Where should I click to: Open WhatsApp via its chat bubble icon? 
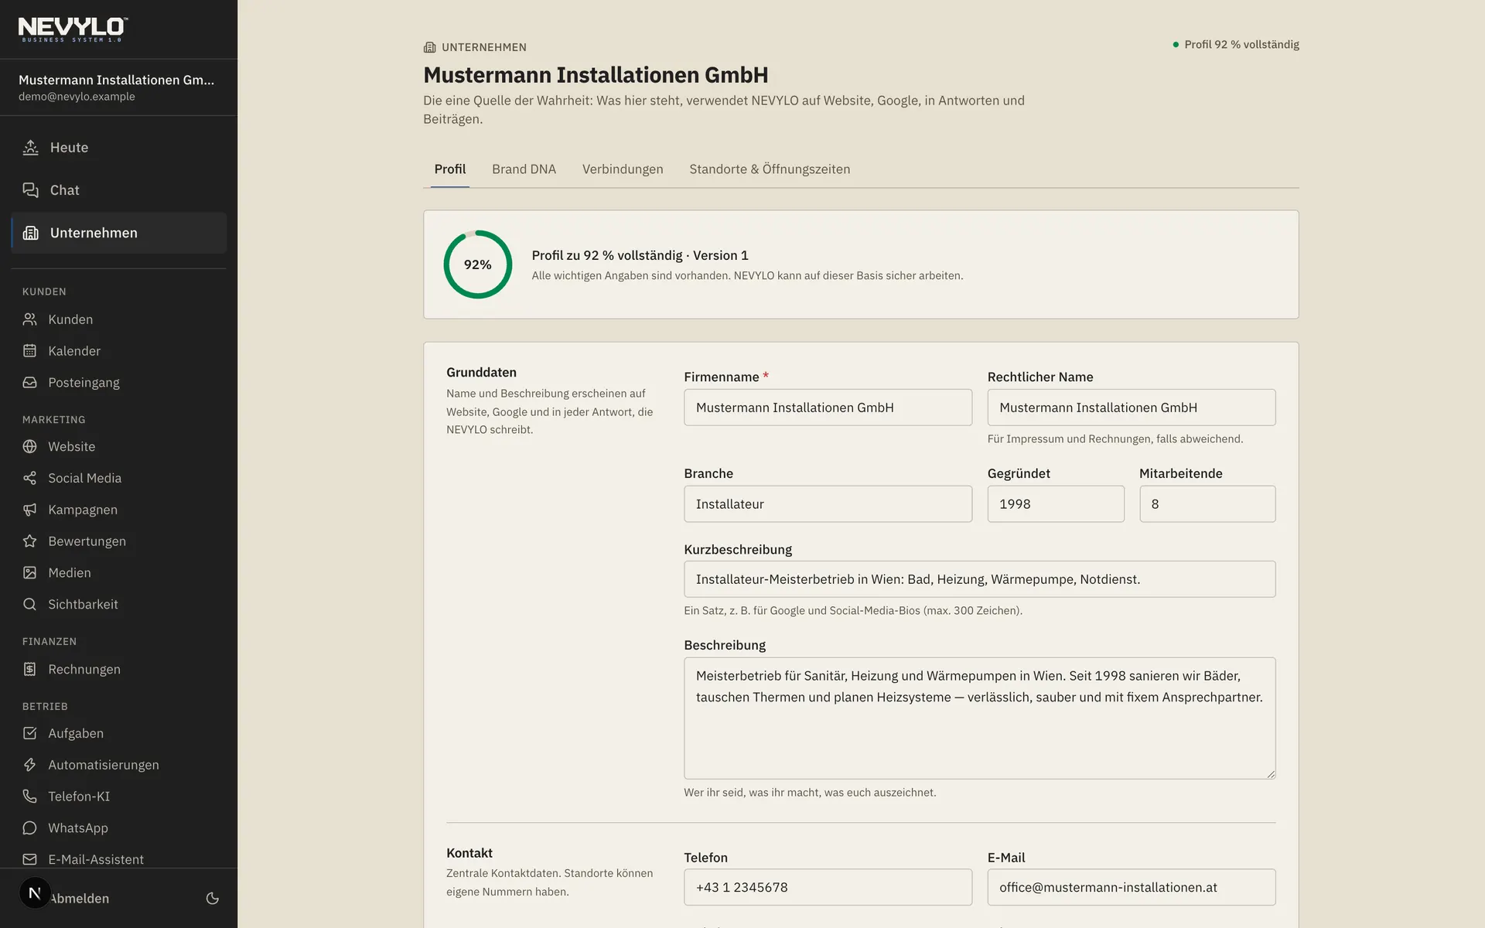point(29,828)
